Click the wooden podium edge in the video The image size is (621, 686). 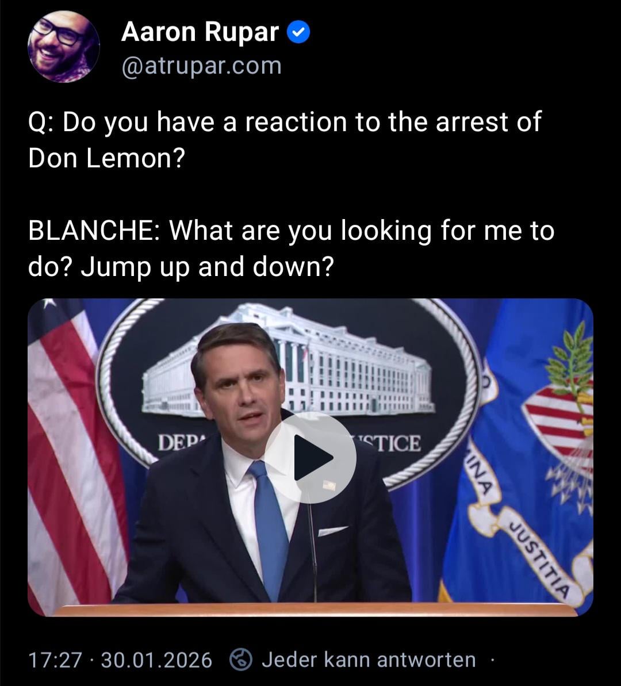pos(310,610)
